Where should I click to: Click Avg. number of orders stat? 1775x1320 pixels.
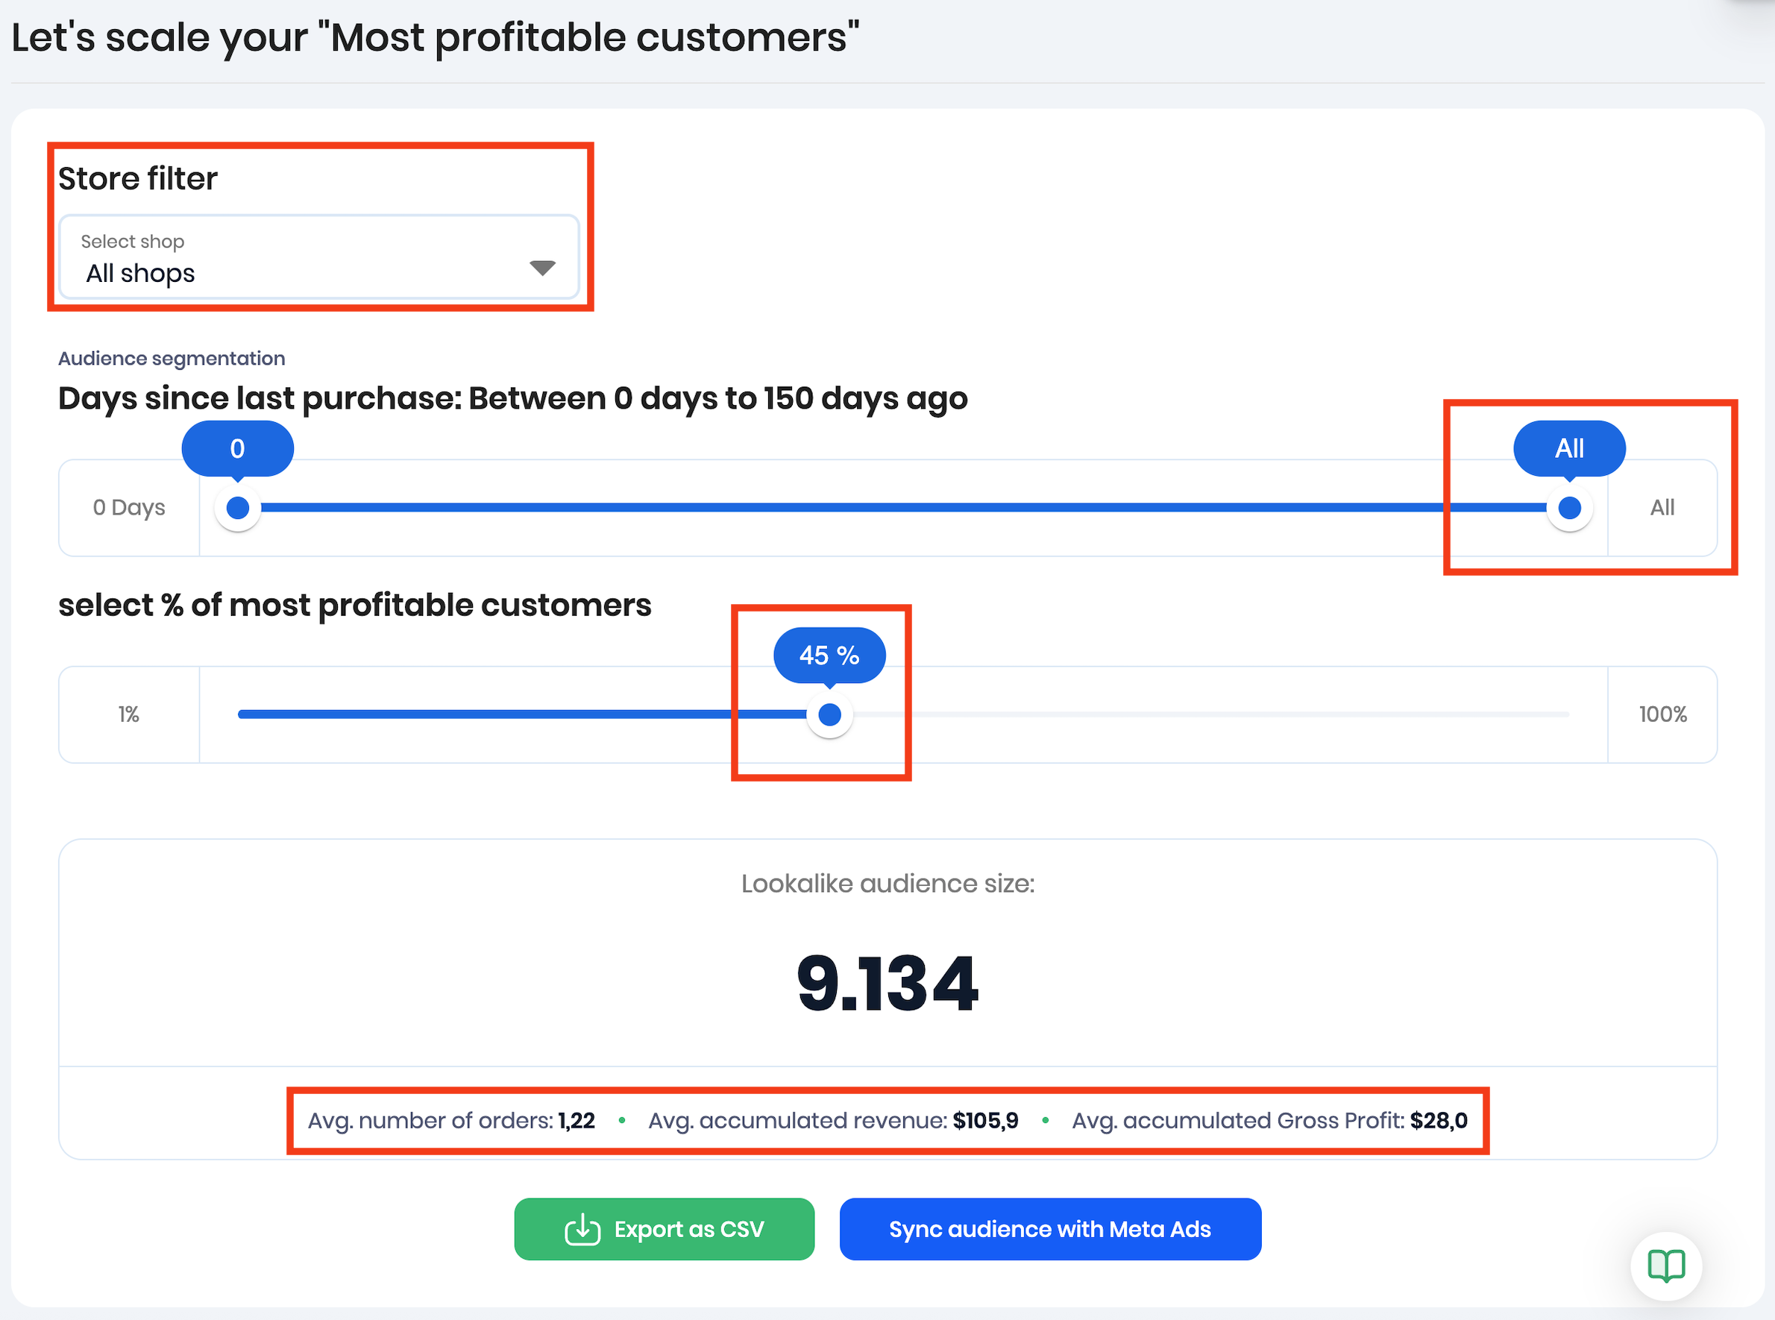click(x=451, y=1120)
